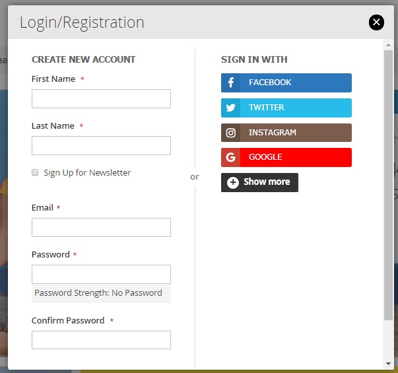Image resolution: width=398 pixels, height=373 pixels.
Task: Expand more sign-in options with Show more
Action: click(x=259, y=182)
